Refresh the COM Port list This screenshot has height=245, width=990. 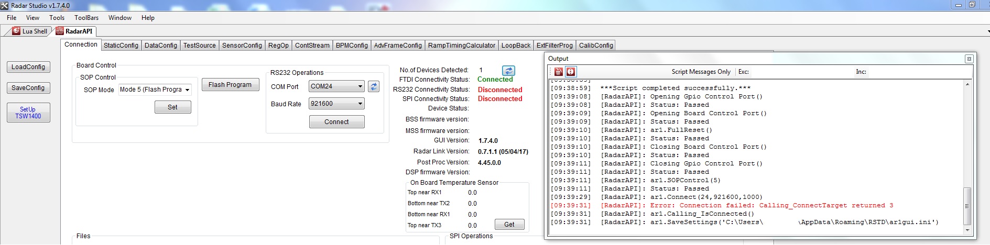coord(374,86)
